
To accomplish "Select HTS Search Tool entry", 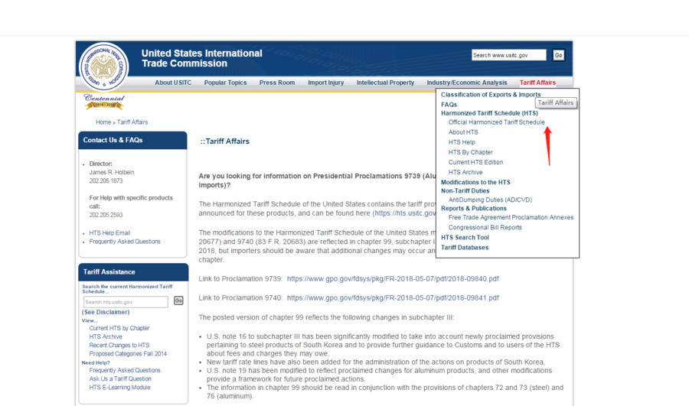I will click(x=465, y=238).
